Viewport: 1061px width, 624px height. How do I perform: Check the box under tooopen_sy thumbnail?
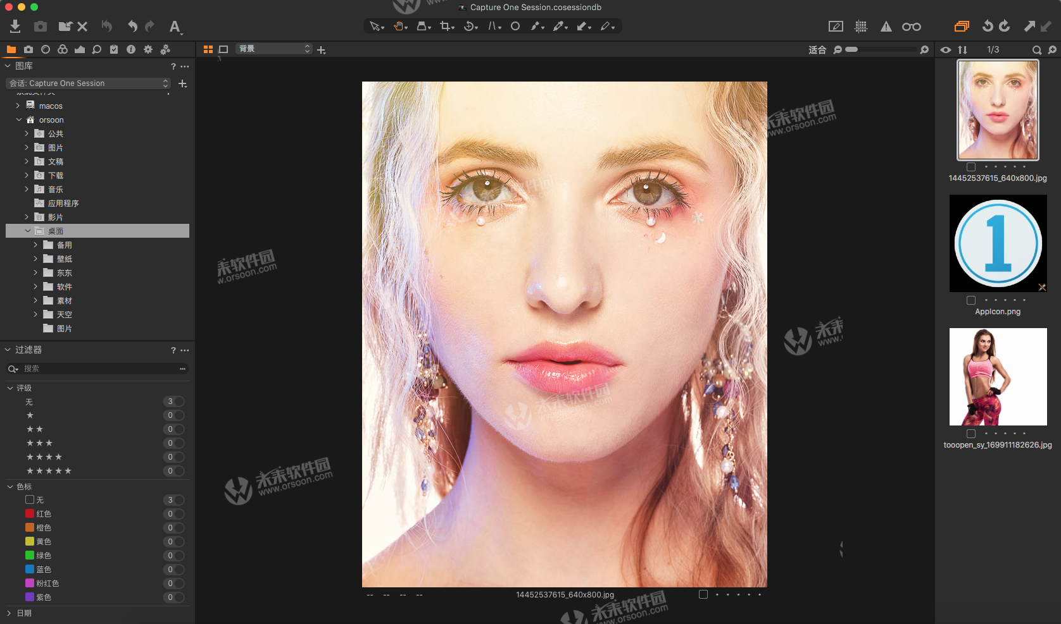[x=971, y=434]
